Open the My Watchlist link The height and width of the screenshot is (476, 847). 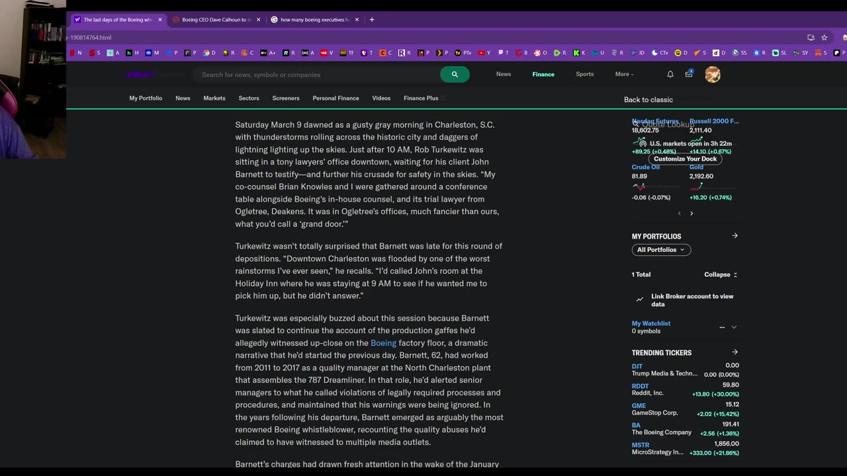(x=651, y=323)
